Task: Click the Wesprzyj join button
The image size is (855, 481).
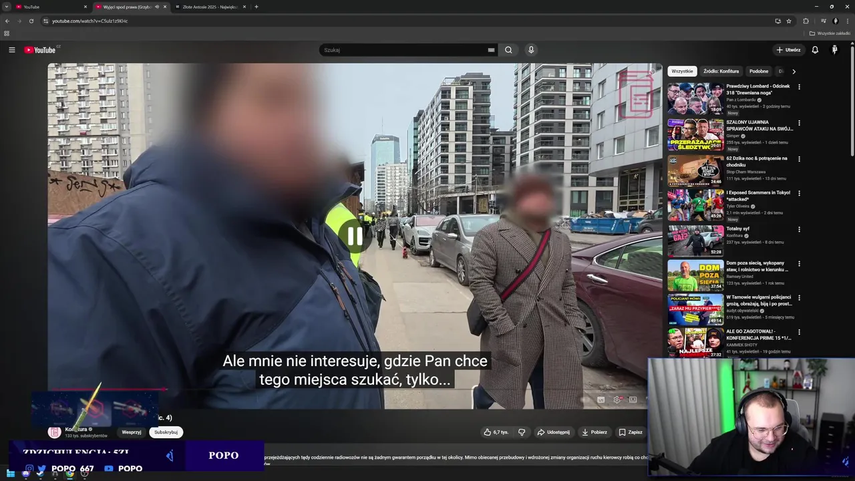Action: point(132,432)
